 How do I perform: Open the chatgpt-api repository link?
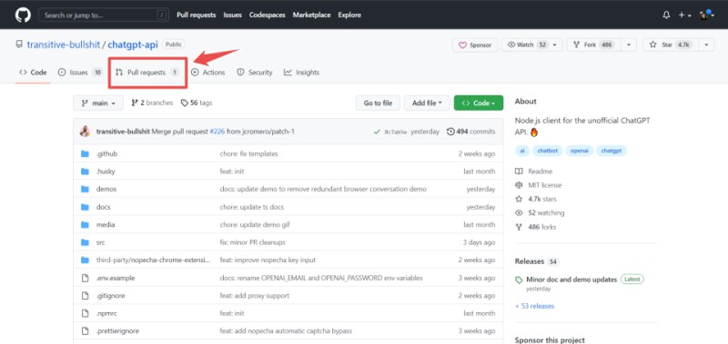tap(133, 44)
